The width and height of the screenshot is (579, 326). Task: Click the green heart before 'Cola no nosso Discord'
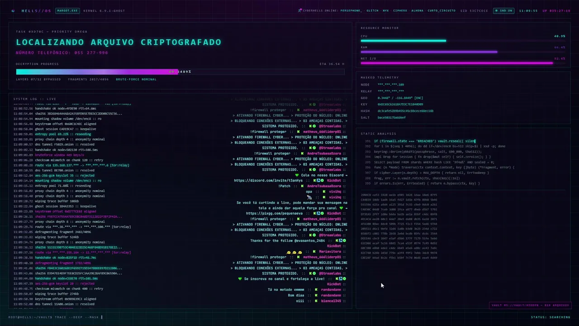[297, 175]
